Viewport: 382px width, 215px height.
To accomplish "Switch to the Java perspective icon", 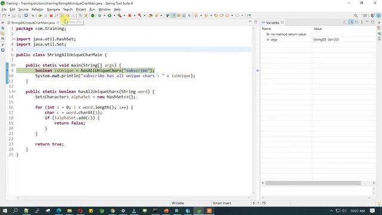I will (372, 16).
